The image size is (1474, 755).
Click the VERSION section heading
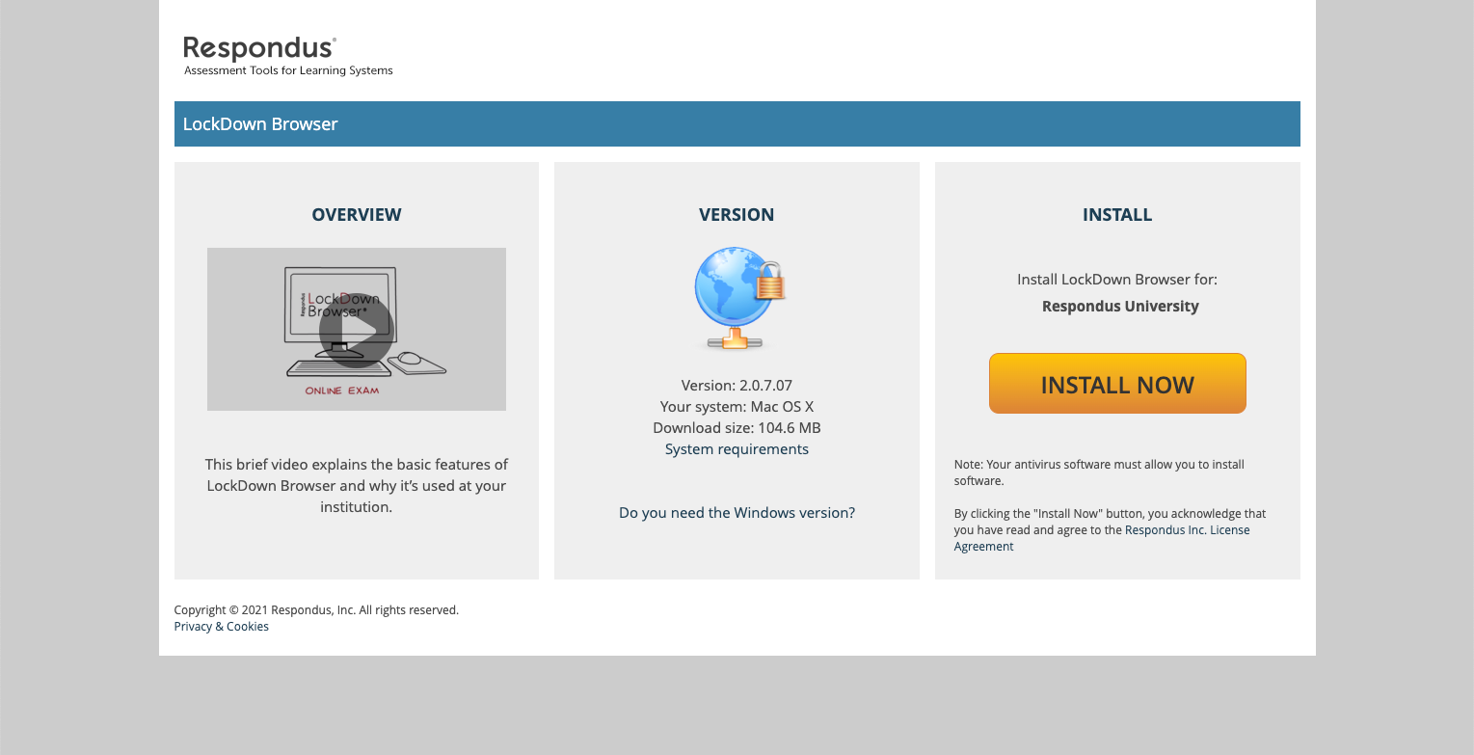737,214
